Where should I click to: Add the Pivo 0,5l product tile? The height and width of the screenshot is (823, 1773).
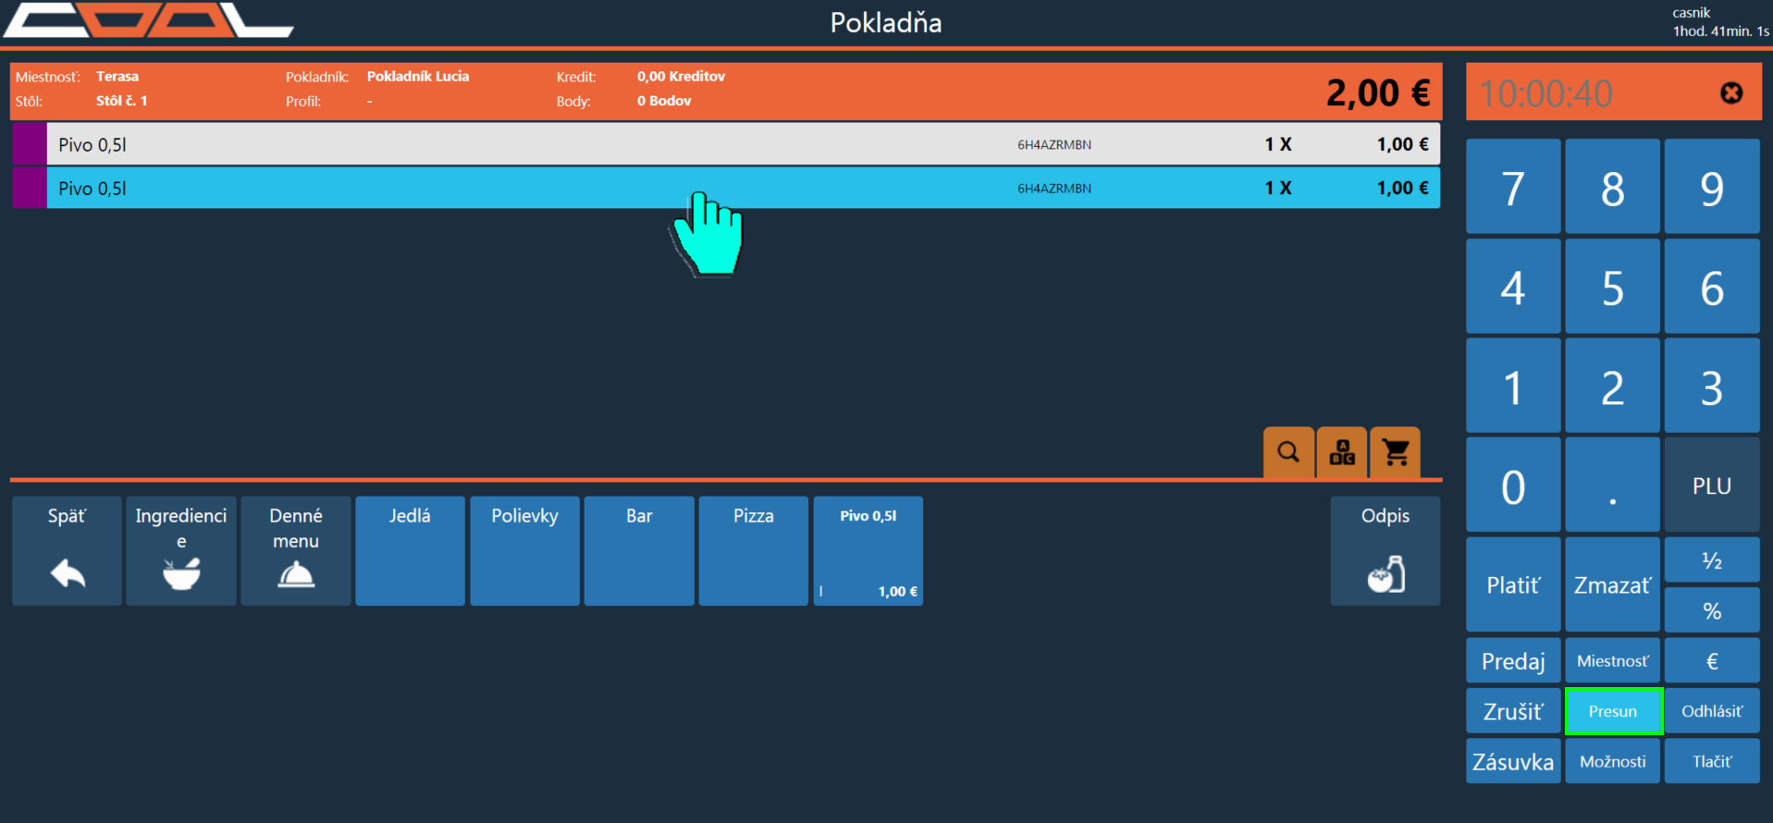(x=868, y=552)
